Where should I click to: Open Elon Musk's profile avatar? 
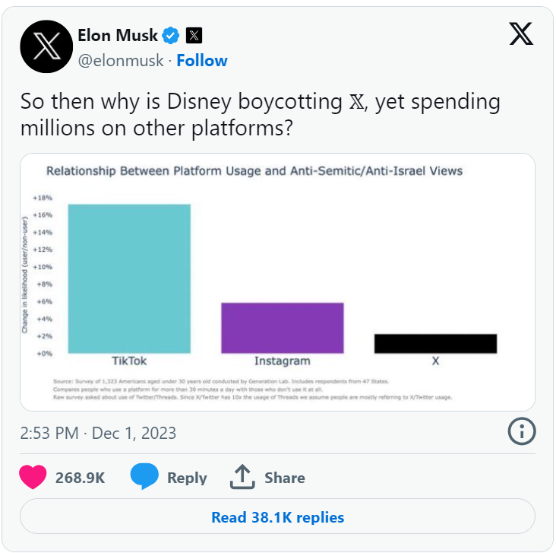coord(46,46)
